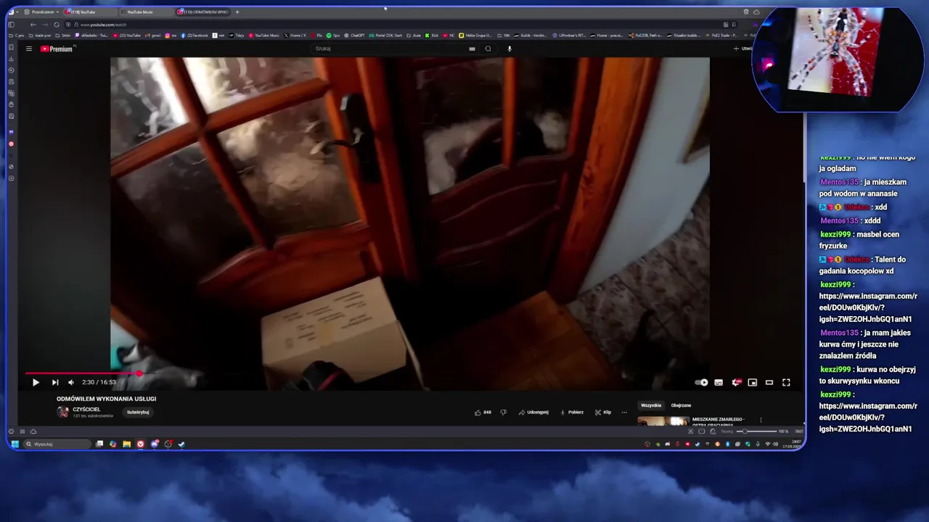
Task: Click the capture page status bar icon
Action: pos(690,431)
